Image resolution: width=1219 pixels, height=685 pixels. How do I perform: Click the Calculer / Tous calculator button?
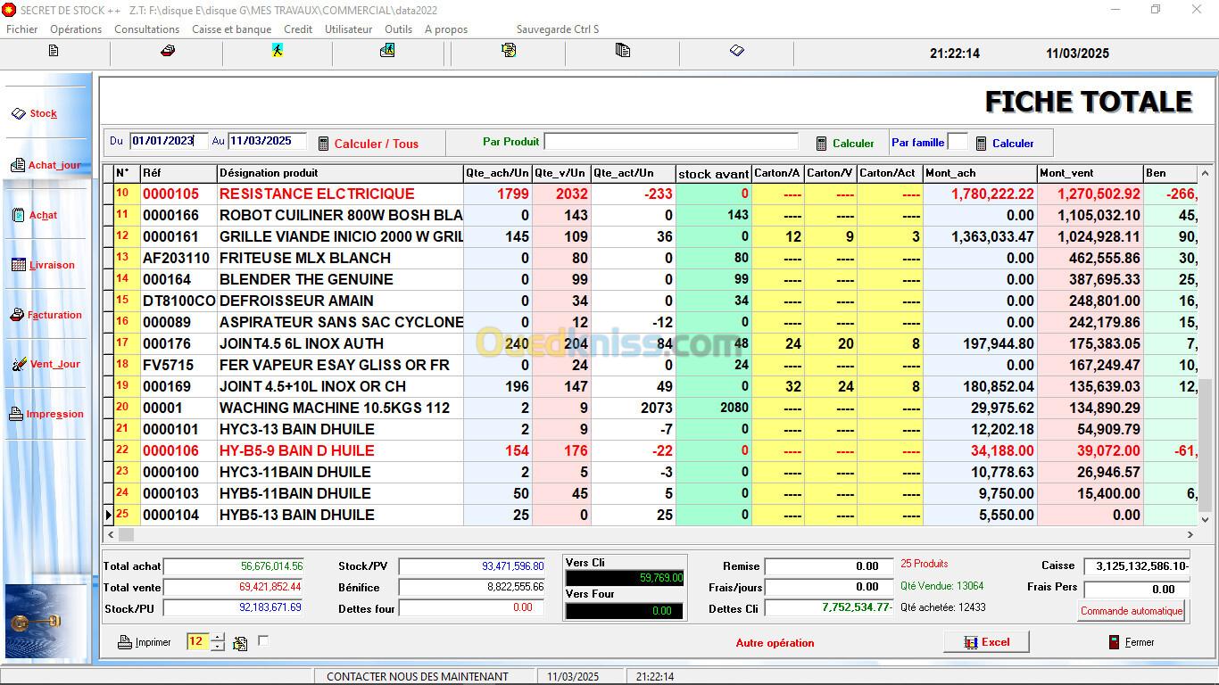(368, 144)
